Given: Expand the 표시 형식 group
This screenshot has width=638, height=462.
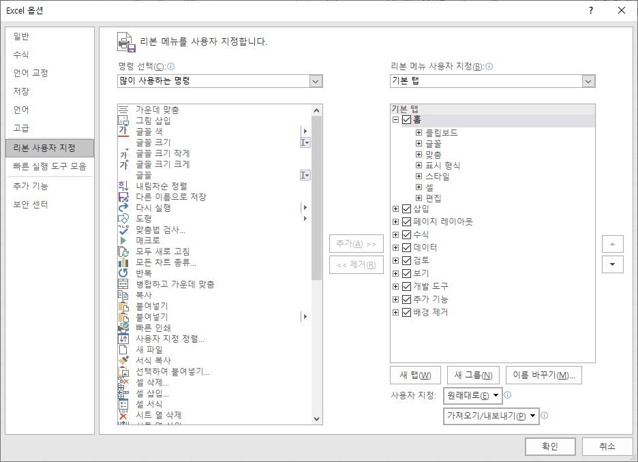Looking at the screenshot, I should (x=419, y=165).
